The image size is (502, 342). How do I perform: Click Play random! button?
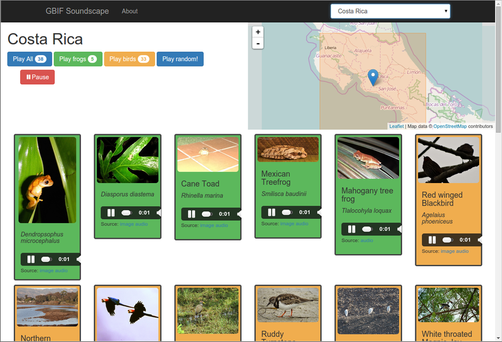pos(180,59)
